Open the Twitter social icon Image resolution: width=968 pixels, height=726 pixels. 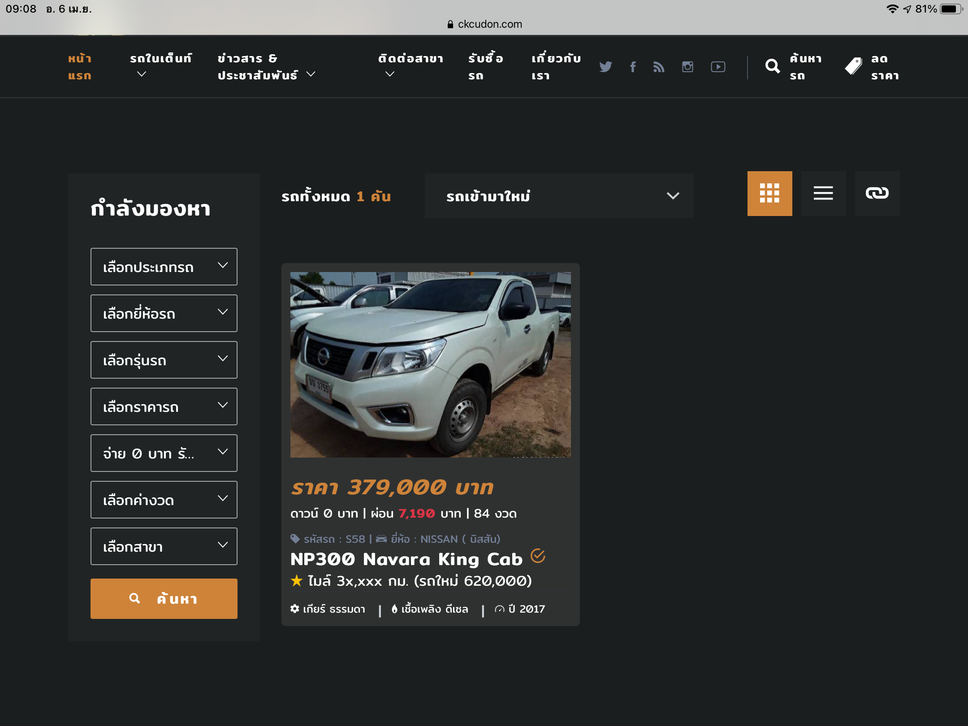(605, 67)
